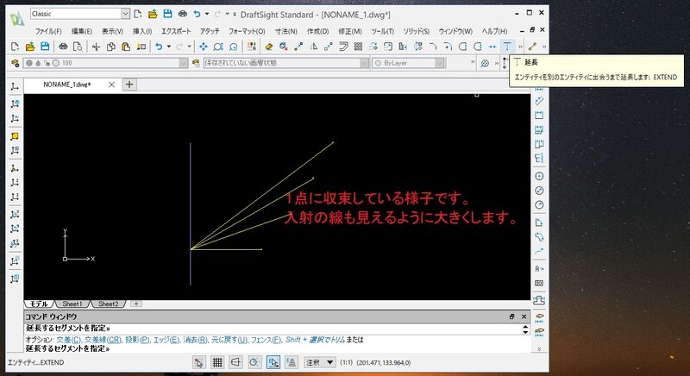The image size is (690, 376).
Task: Add a new sheet with the small plus tab
Action: coord(136,304)
